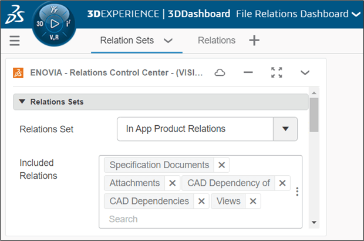364x241 pixels.
Task: Select the Relation Sets tab
Action: point(127,41)
